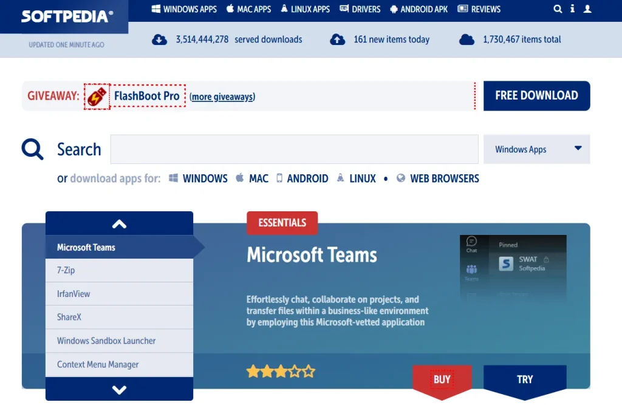Select 7-Zip in featured list
Image resolution: width=622 pixels, height=405 pixels.
(120, 271)
